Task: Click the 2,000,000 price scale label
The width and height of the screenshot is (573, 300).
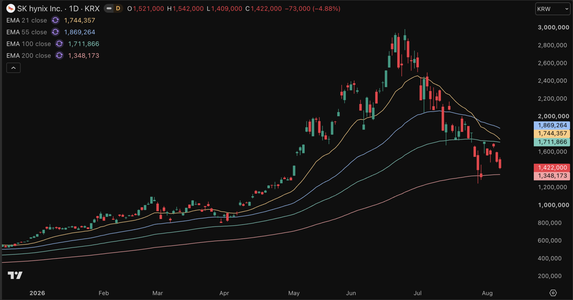Action: click(x=553, y=116)
